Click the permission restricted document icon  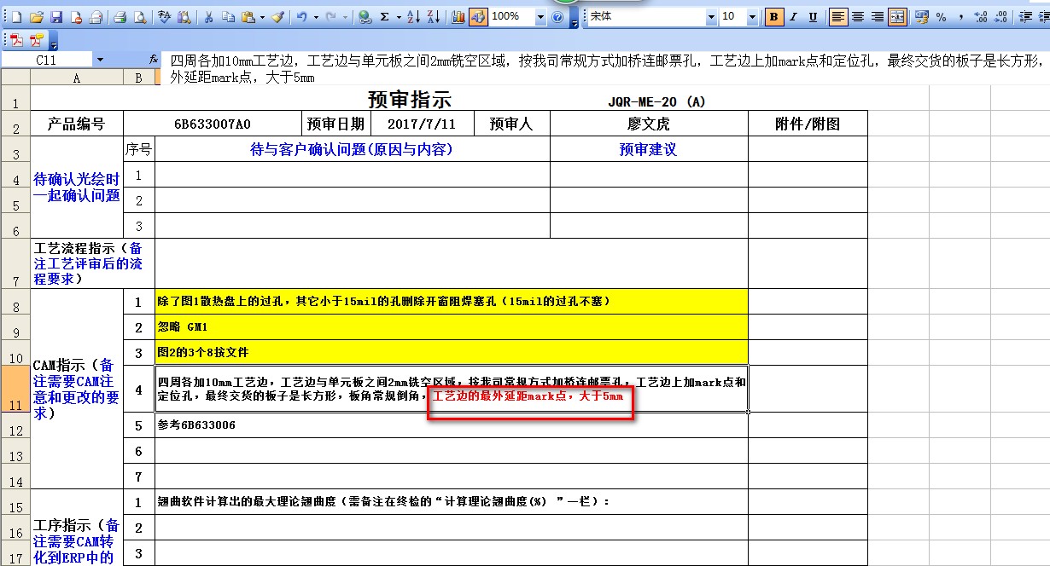tap(76, 17)
